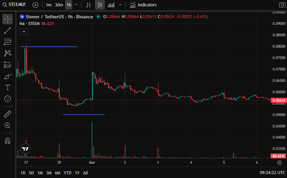This screenshot has width=287, height=178.
Task: Select the Fib retracement tool
Action: point(7,42)
